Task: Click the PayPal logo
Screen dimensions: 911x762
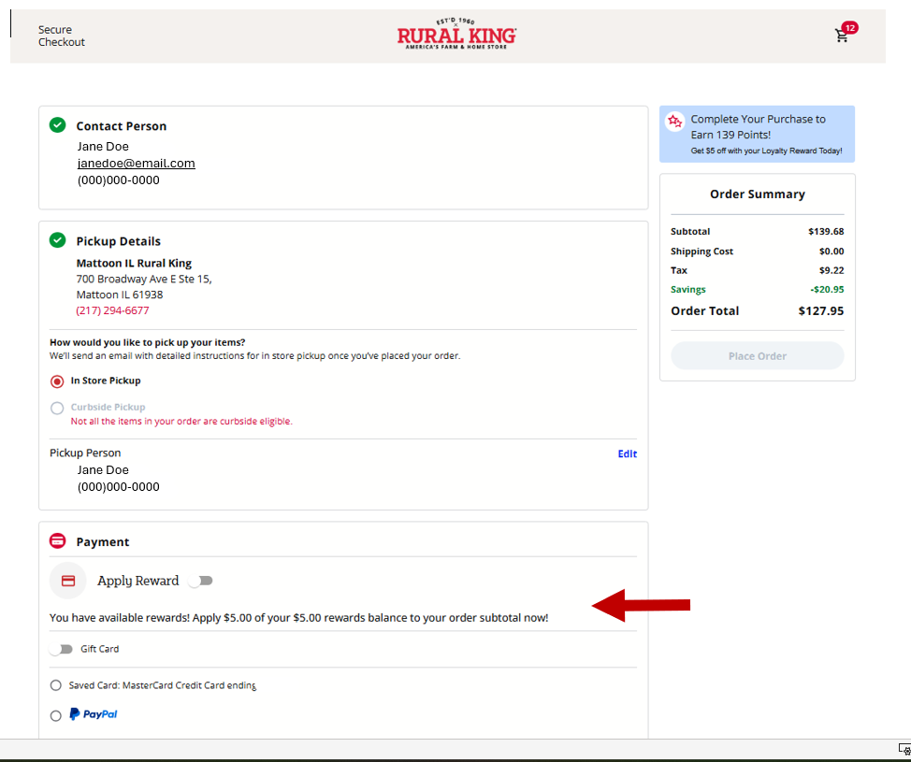Action: pos(94,714)
